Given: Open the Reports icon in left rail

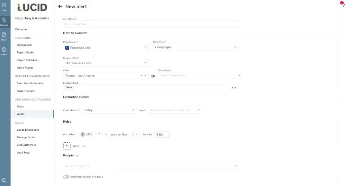Looking at the screenshot, I should click(4, 21).
